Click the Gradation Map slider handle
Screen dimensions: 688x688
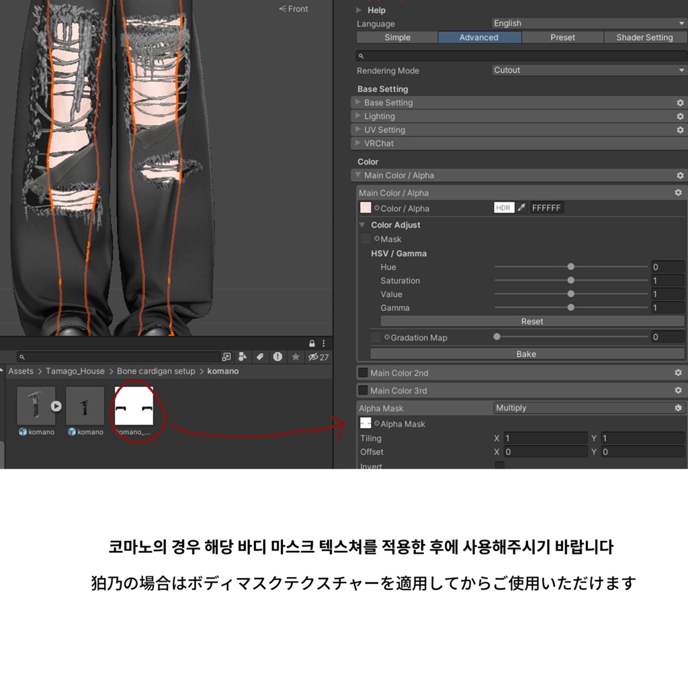(x=497, y=337)
